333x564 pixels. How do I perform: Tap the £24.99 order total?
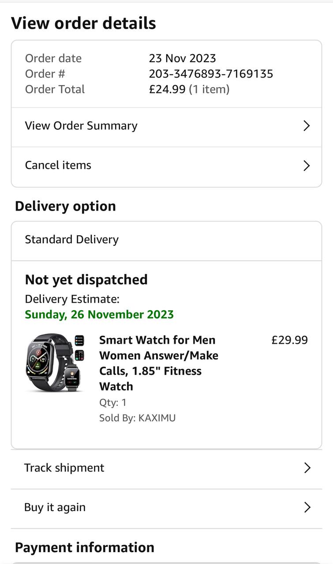(167, 89)
